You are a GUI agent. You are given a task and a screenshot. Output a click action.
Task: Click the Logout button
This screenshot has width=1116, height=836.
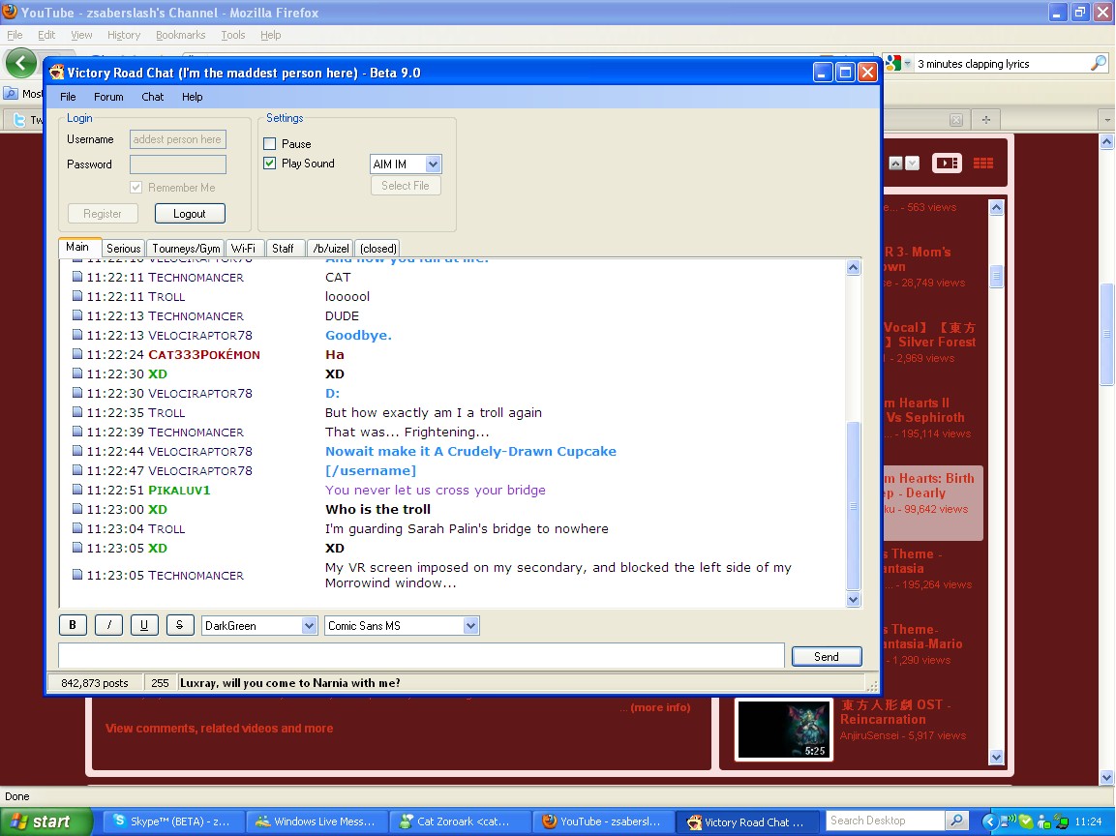189,214
